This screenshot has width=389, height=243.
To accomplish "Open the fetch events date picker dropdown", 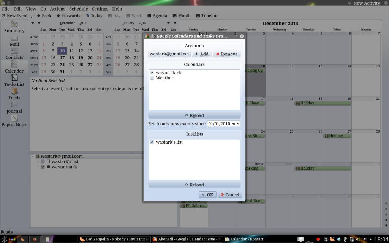I will 237,124.
